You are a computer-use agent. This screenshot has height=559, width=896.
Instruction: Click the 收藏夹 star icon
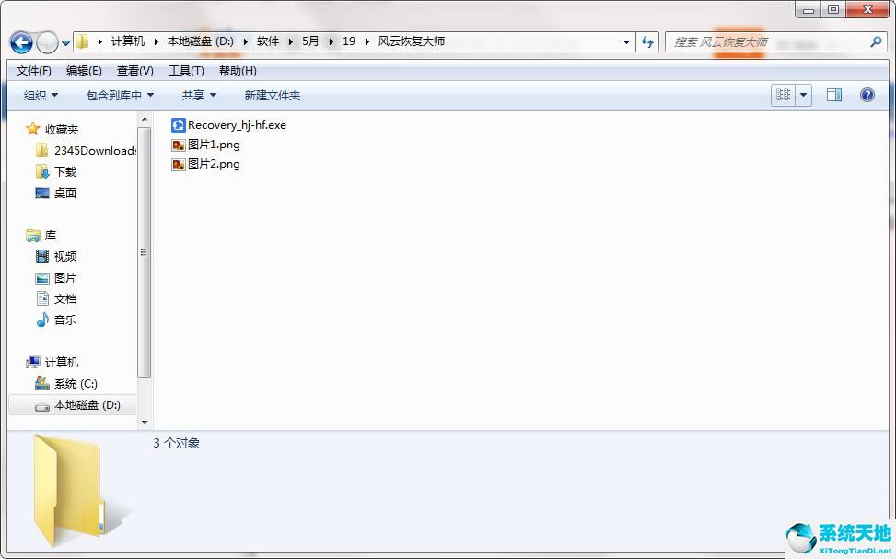[x=32, y=129]
